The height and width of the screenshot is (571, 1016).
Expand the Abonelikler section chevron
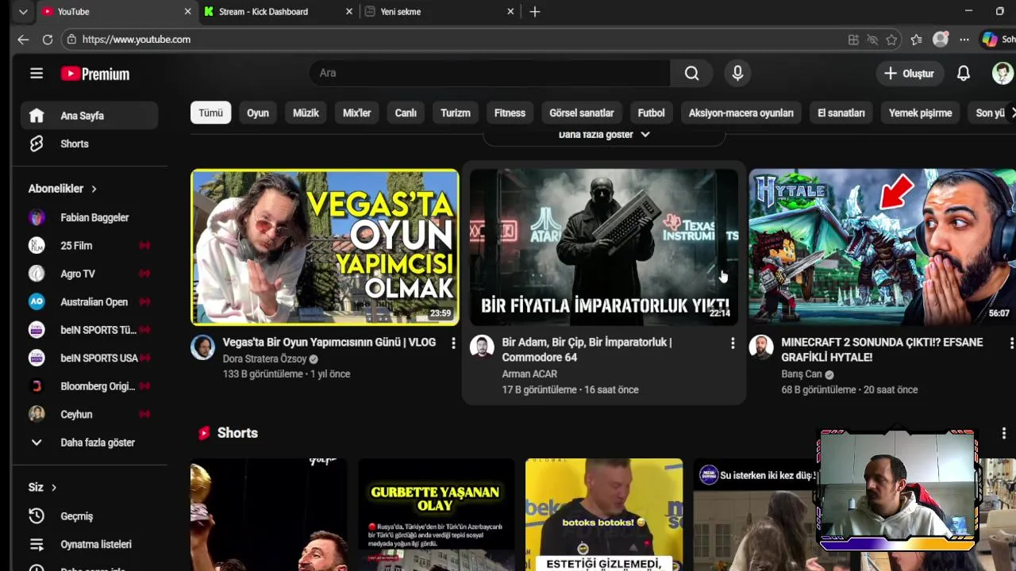(x=94, y=189)
